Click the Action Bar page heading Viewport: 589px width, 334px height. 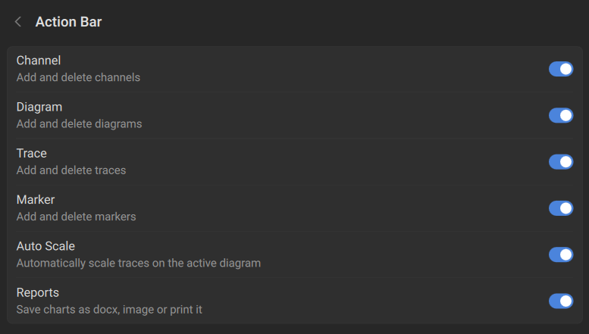(x=68, y=22)
